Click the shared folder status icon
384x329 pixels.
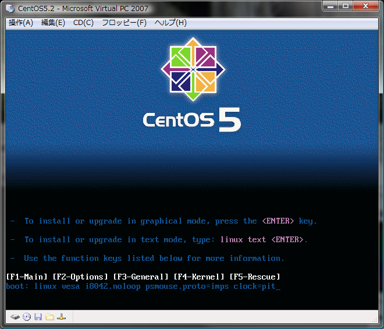49,317
